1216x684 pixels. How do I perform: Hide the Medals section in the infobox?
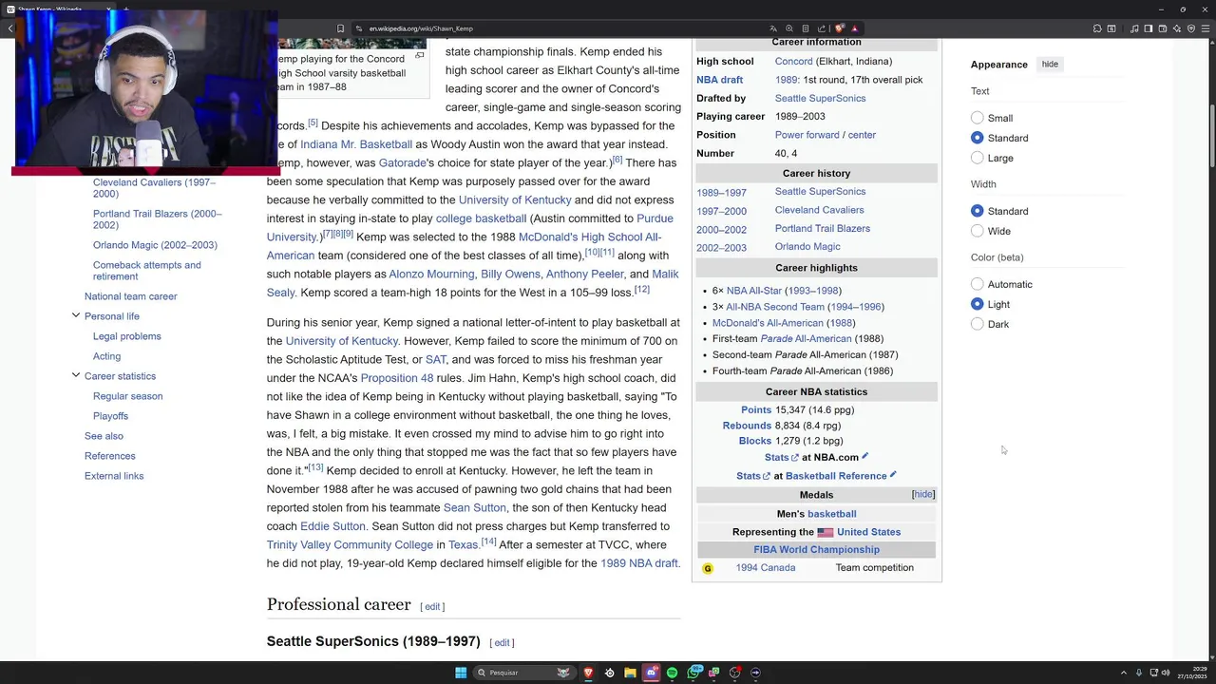[923, 494]
